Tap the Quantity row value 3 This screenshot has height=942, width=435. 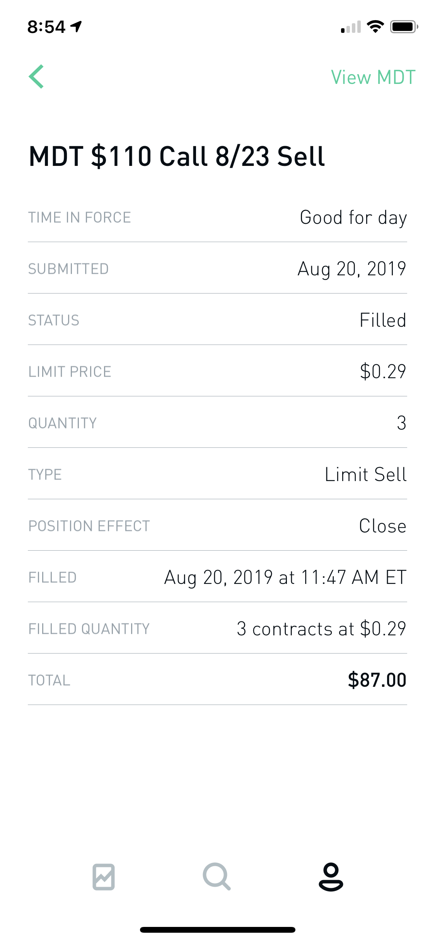(401, 423)
